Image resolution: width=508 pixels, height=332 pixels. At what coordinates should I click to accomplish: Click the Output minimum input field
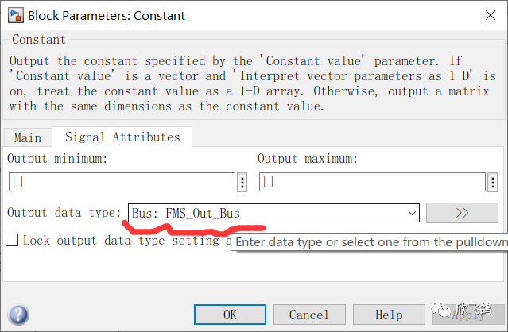tap(121, 182)
